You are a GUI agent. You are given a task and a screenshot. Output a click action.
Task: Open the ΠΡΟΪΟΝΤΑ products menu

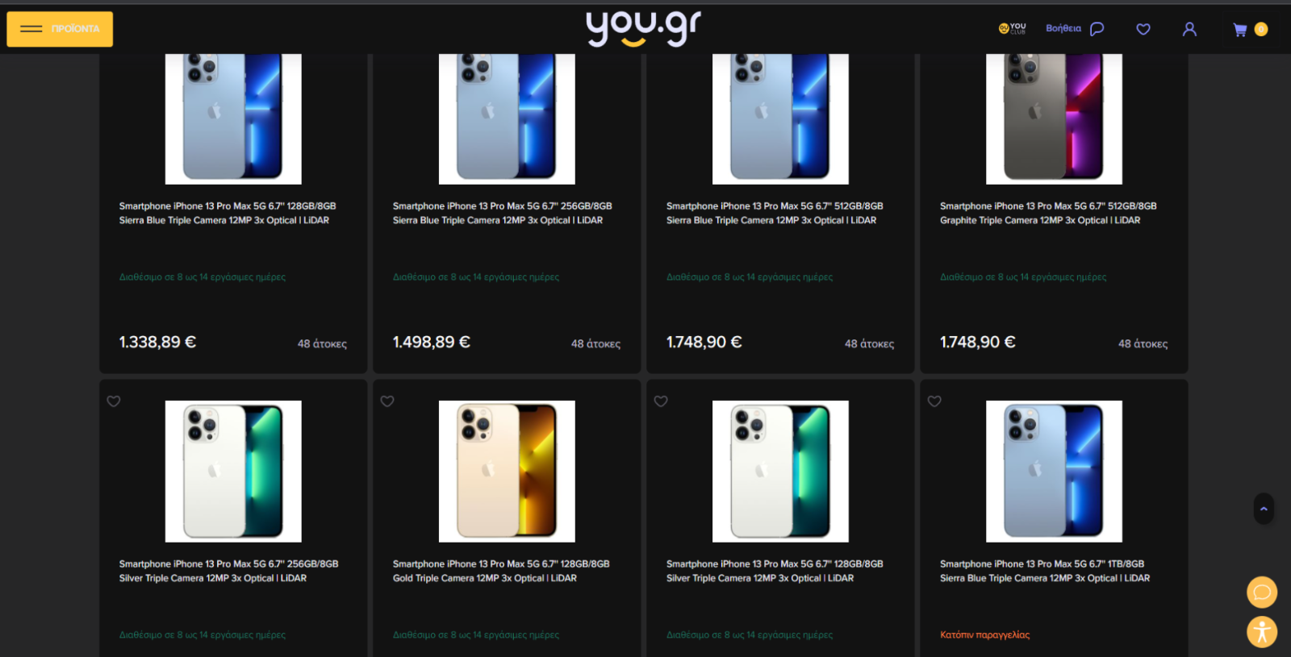[60, 29]
